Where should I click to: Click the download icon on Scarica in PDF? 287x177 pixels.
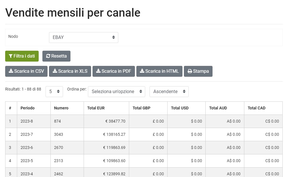point(98,71)
